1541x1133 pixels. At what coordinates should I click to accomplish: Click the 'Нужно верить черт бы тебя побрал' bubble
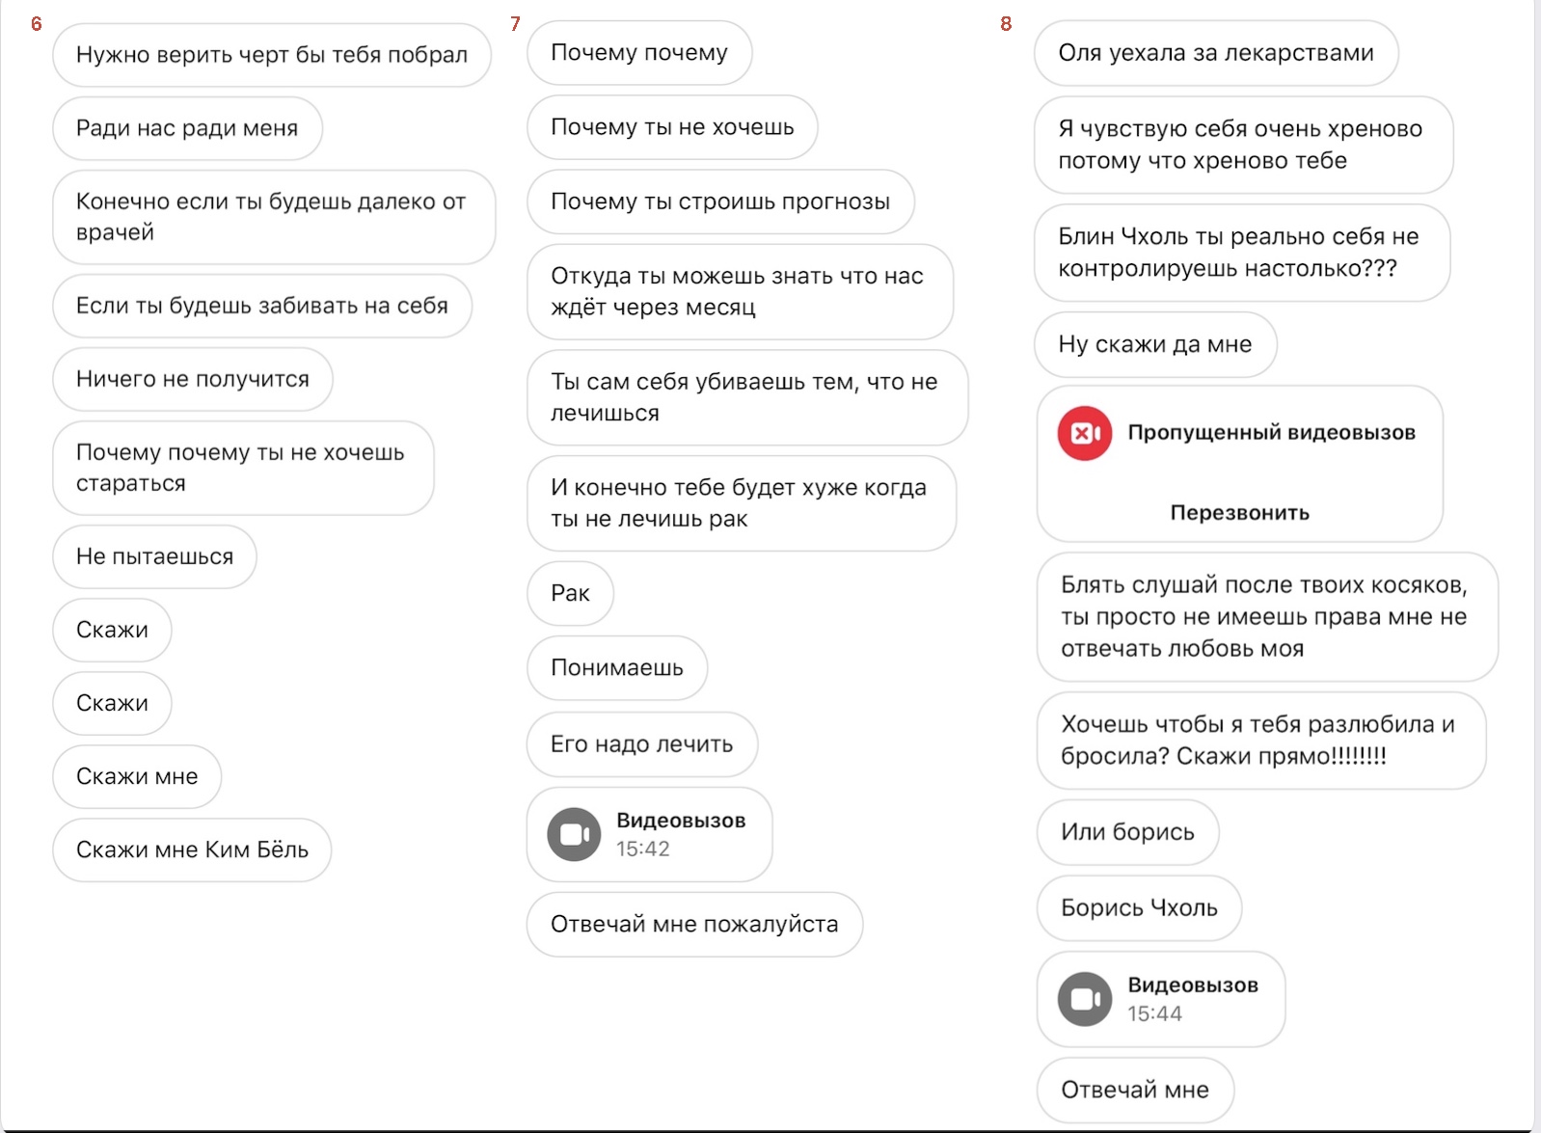[272, 55]
